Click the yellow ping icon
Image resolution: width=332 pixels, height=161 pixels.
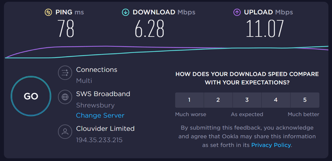(48, 12)
